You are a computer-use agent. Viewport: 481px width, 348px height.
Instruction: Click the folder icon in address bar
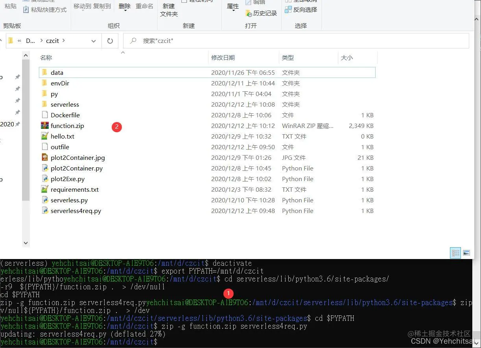tap(11, 41)
